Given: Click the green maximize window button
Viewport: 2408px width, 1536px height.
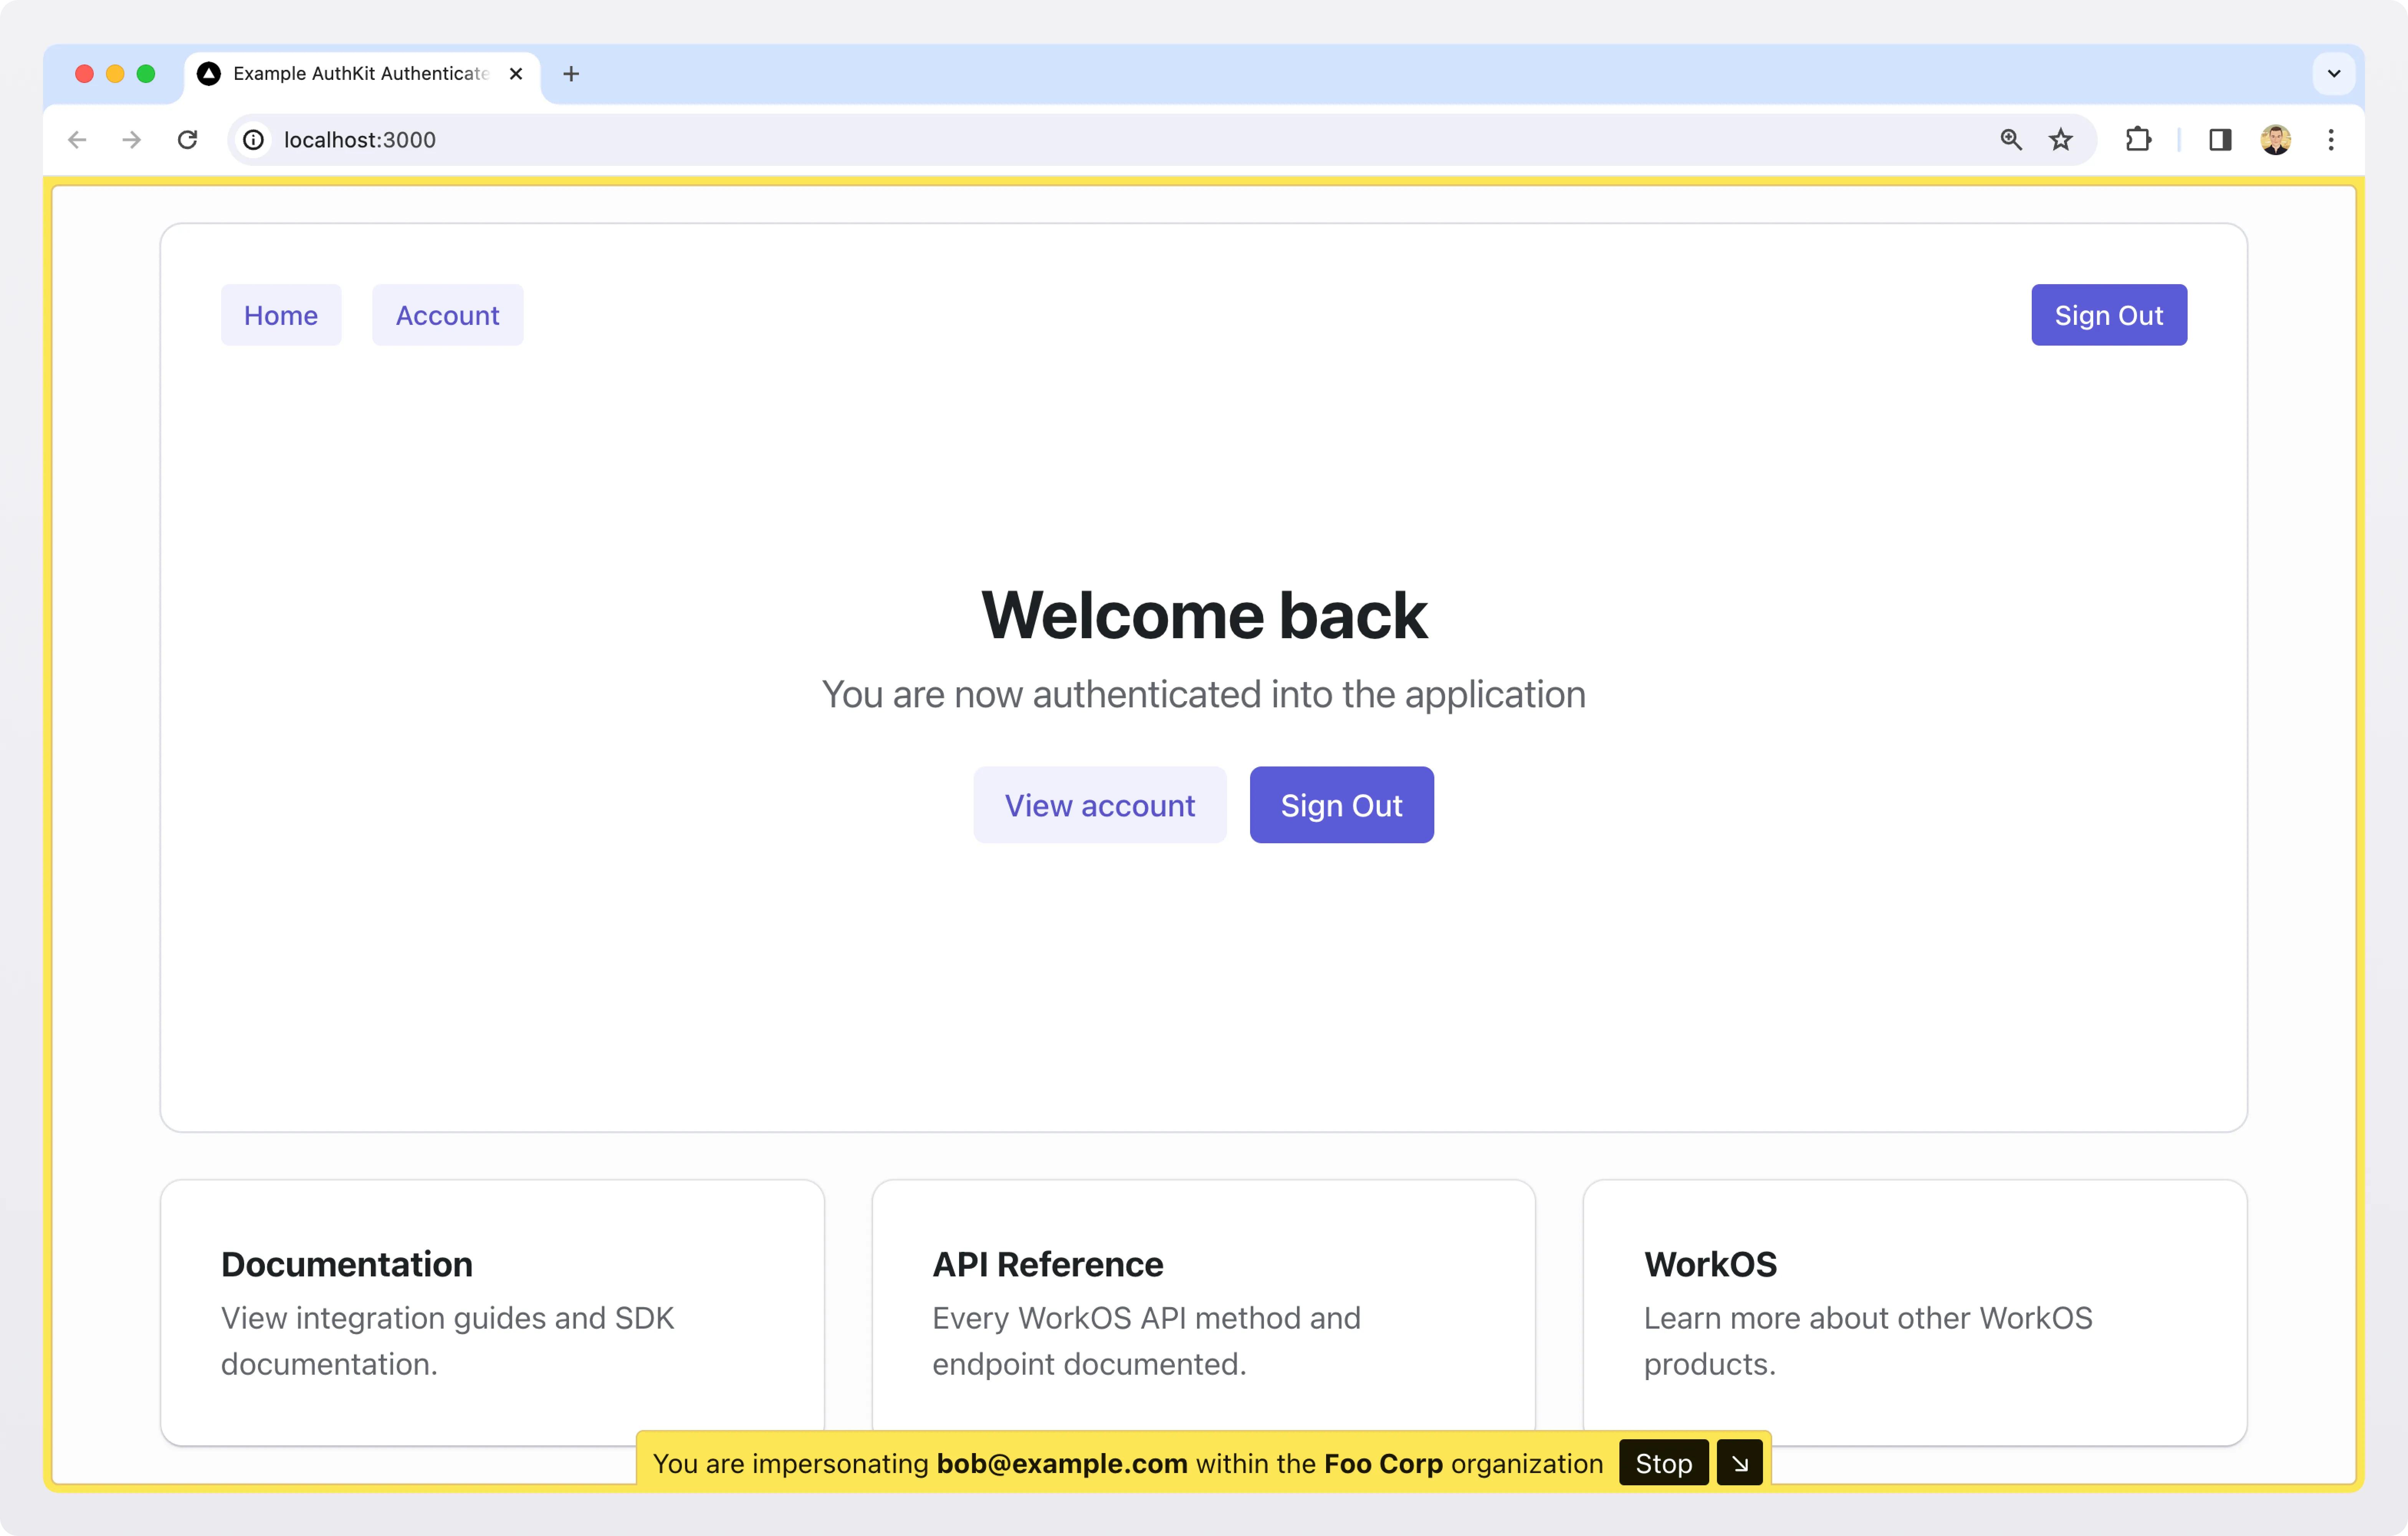Looking at the screenshot, I should [x=146, y=74].
